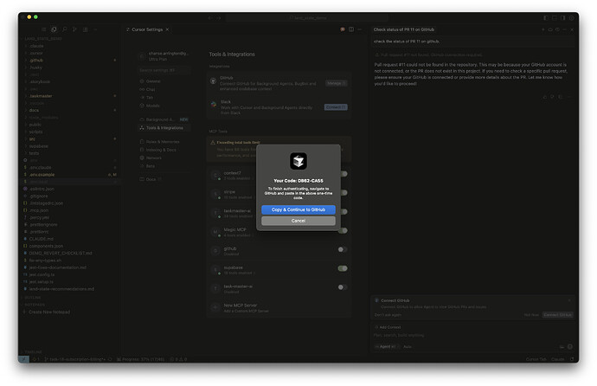Click thumbs down on the chat response
The image size is (597, 386).
coord(553,97)
